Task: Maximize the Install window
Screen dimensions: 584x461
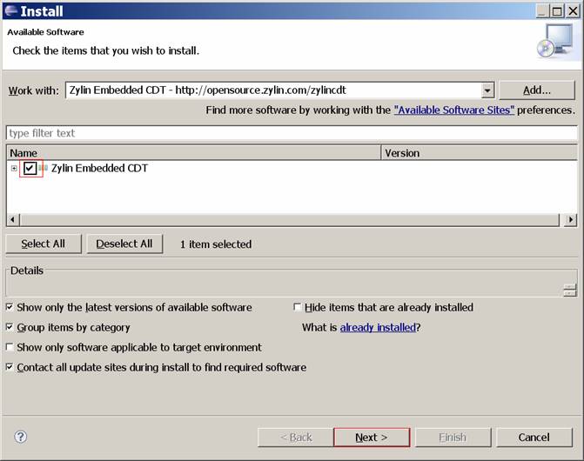Action: [x=557, y=11]
